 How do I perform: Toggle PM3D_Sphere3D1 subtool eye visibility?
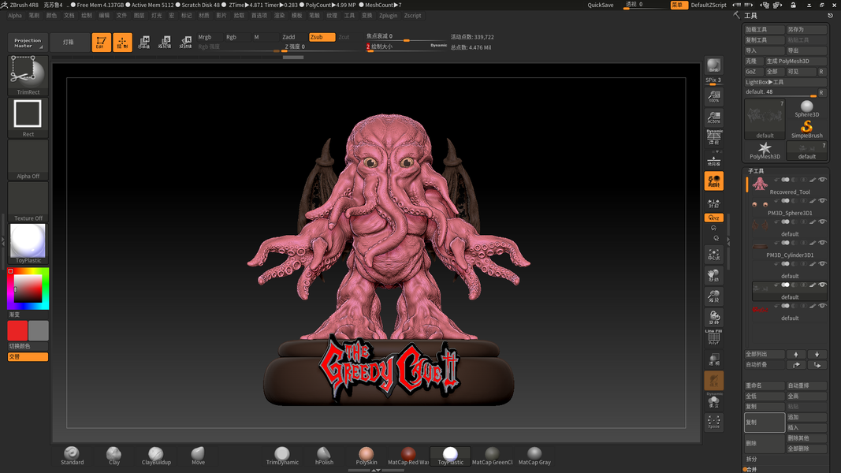(822, 200)
